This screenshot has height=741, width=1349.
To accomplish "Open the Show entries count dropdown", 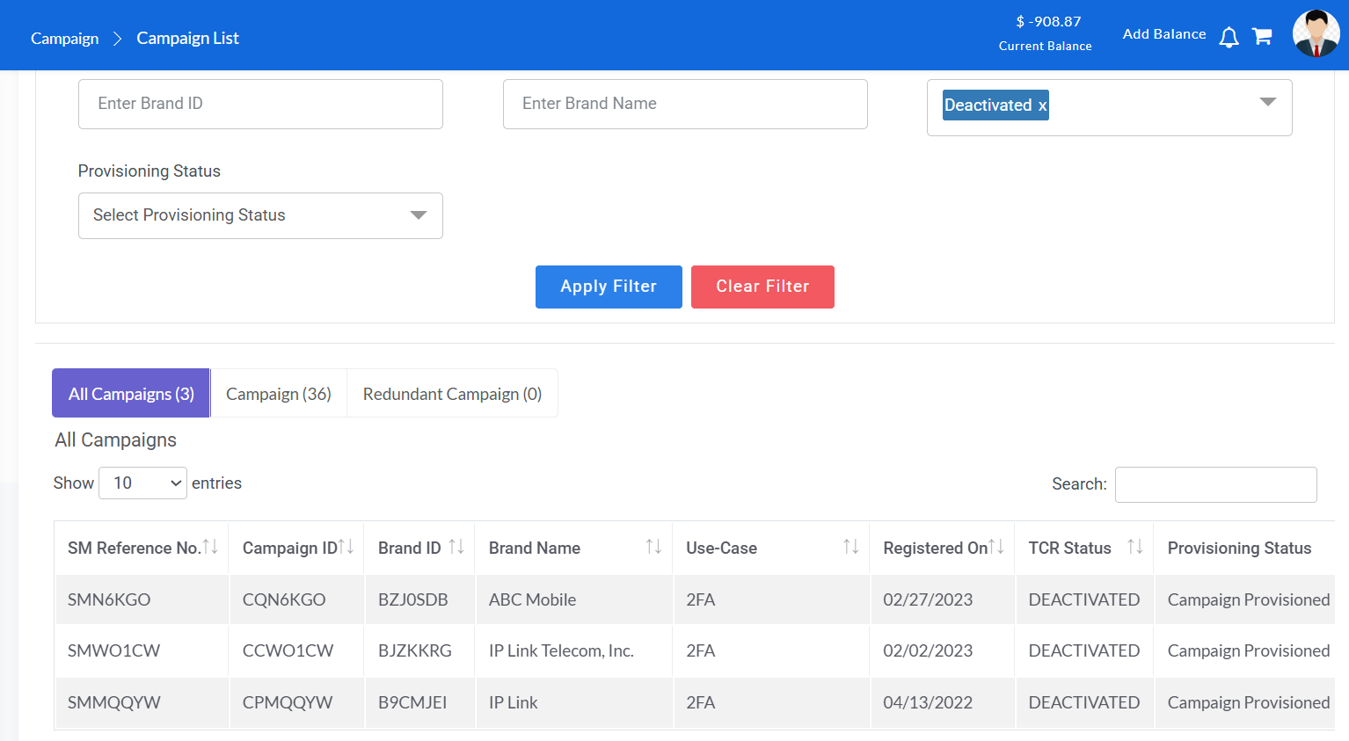I will (x=142, y=483).
